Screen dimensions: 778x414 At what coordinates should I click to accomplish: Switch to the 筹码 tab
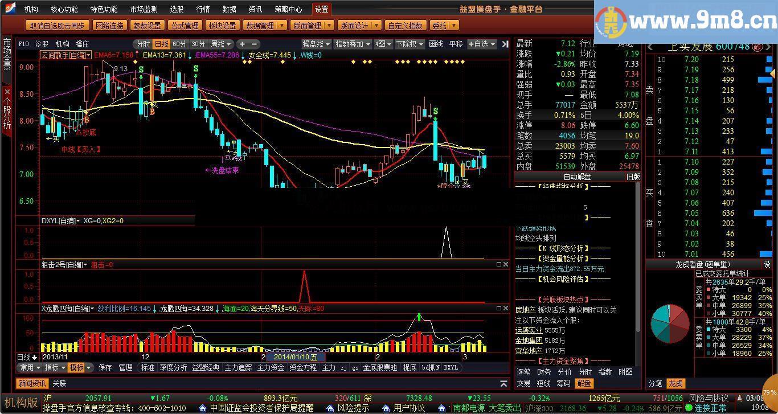coord(563,383)
